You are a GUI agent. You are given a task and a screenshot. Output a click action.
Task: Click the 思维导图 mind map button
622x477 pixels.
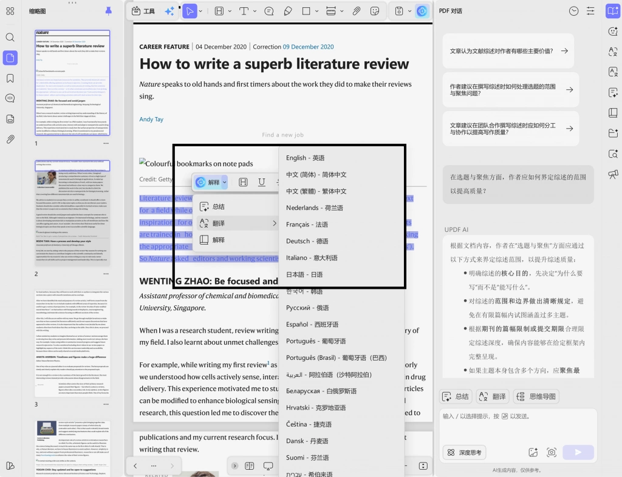(x=536, y=396)
